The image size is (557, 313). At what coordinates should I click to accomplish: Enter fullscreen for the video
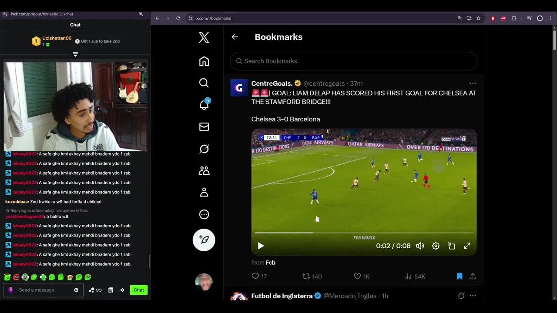click(x=467, y=246)
